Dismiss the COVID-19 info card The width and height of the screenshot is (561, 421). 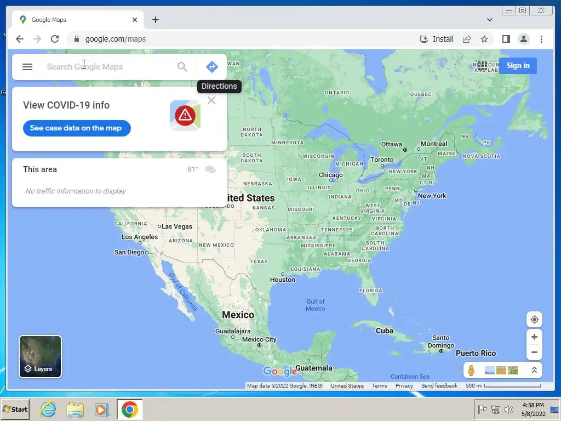(211, 101)
